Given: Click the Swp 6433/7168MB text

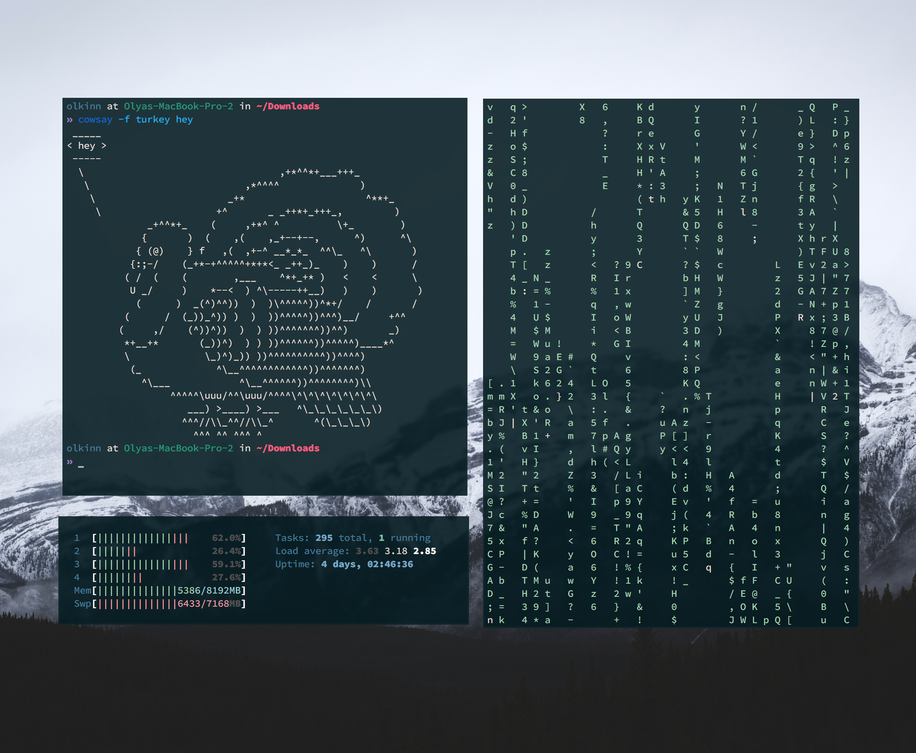Looking at the screenshot, I should pos(209,604).
